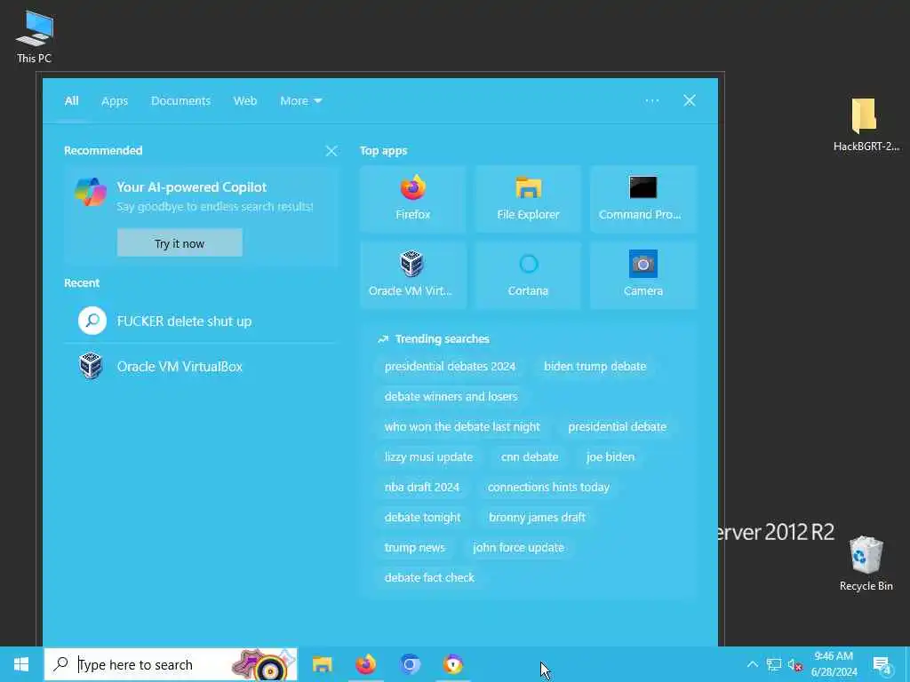Search 'connections hints today' trend
Image resolution: width=910 pixels, height=682 pixels.
(548, 488)
